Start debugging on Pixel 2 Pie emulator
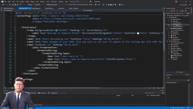The width and height of the screenshot is (193, 109). click(x=80, y=5)
